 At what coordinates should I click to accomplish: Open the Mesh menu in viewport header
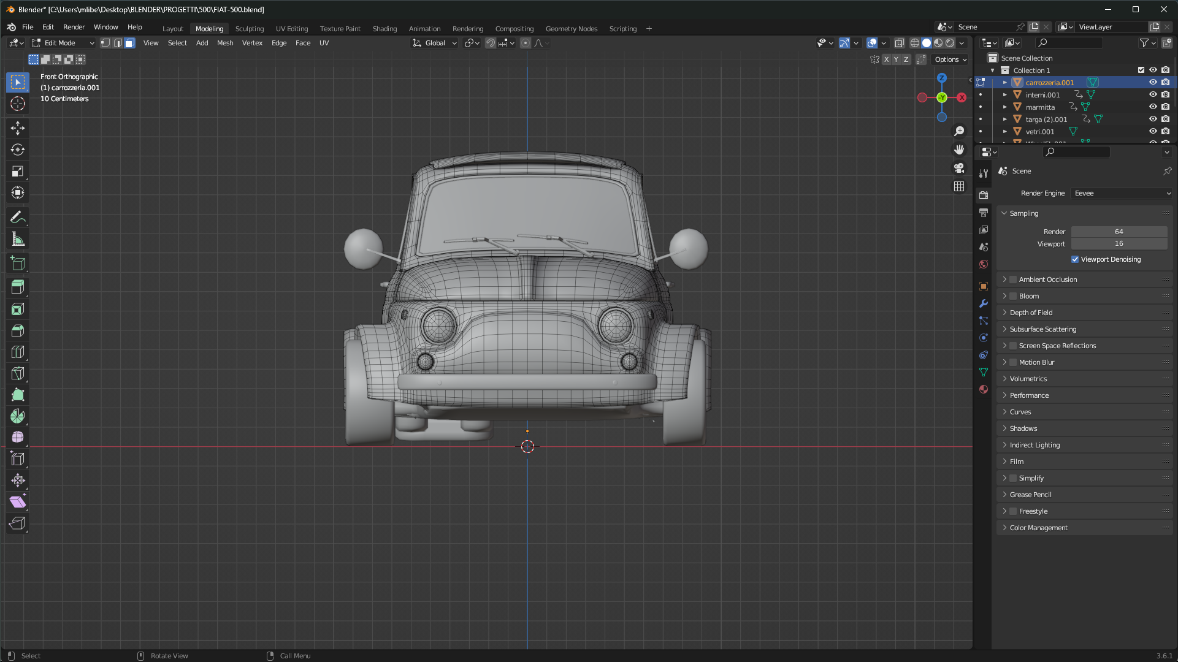[x=225, y=43]
